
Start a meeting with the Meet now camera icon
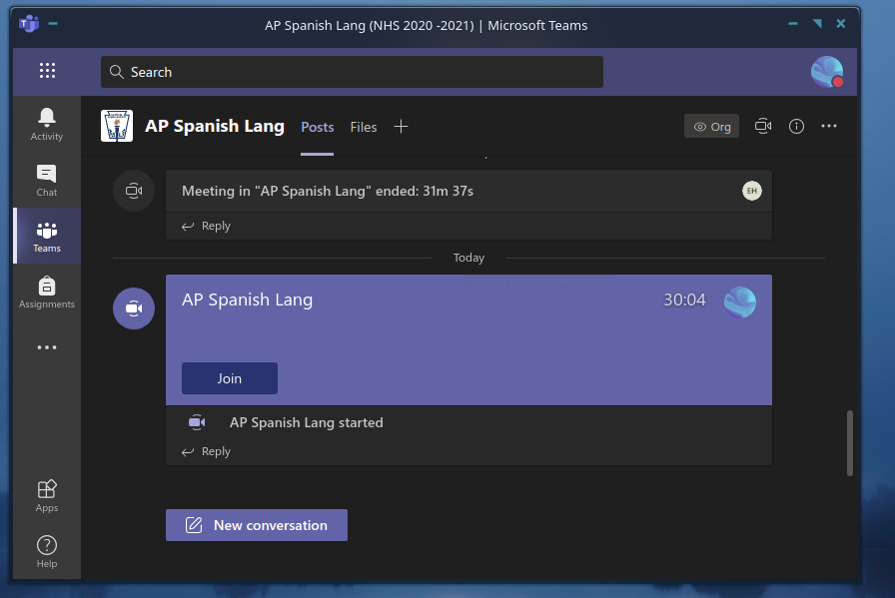click(763, 126)
